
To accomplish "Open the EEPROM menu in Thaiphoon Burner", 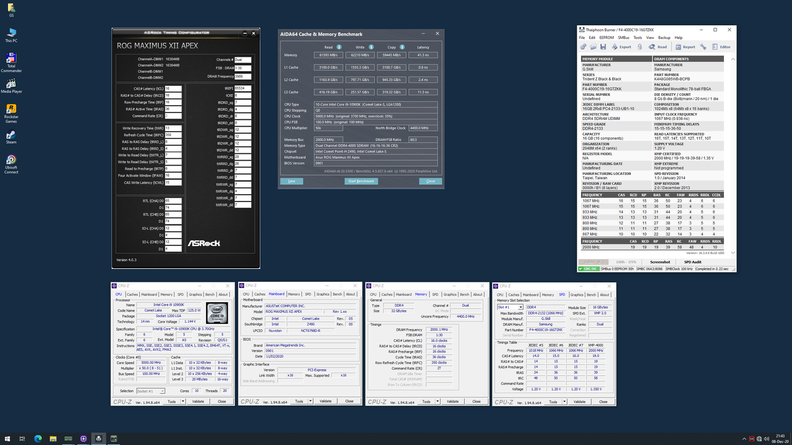I will pos(606,38).
